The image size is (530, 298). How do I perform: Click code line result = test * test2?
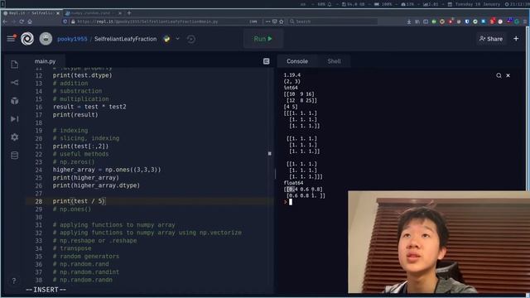(x=89, y=107)
